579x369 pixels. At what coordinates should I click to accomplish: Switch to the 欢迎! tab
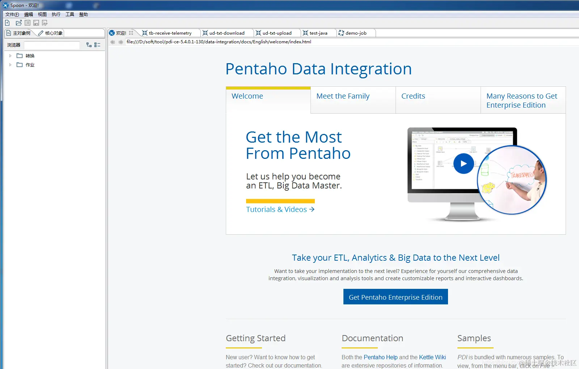[x=121, y=33]
